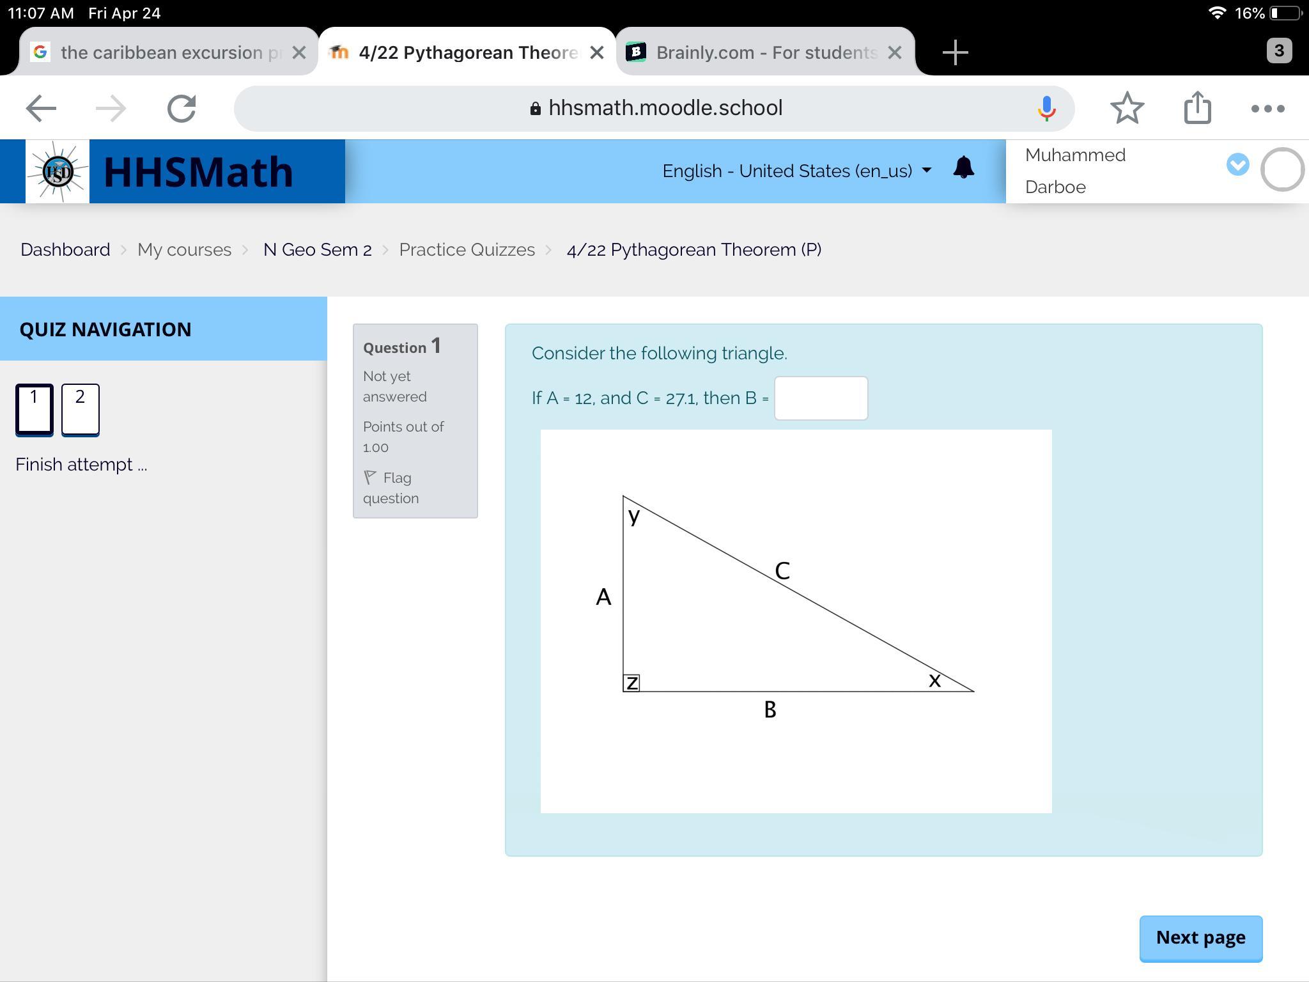Open notifications bell icon
The height and width of the screenshot is (982, 1309).
tap(963, 168)
